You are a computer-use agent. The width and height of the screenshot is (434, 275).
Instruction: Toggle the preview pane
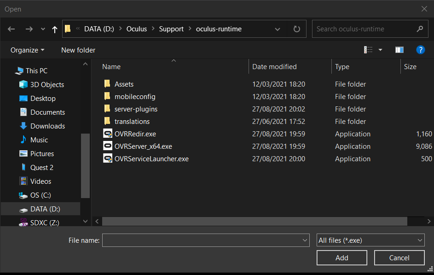[x=399, y=50]
